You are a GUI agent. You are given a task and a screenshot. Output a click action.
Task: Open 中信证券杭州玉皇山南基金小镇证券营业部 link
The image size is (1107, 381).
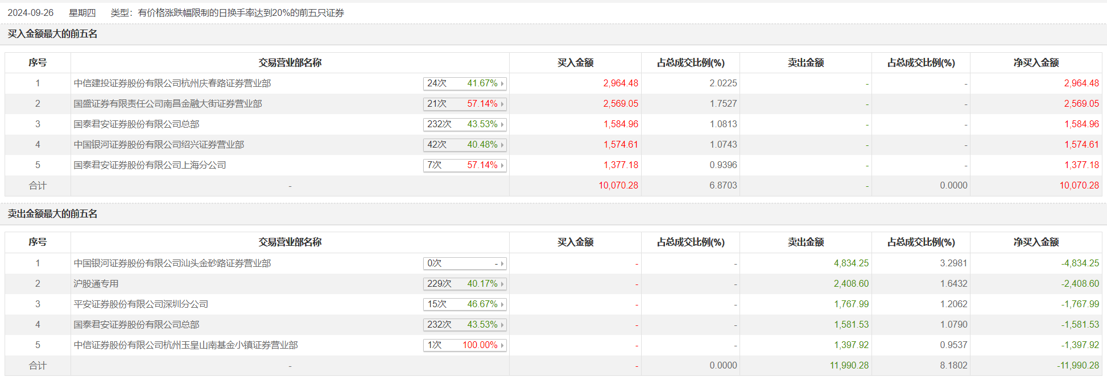click(185, 345)
